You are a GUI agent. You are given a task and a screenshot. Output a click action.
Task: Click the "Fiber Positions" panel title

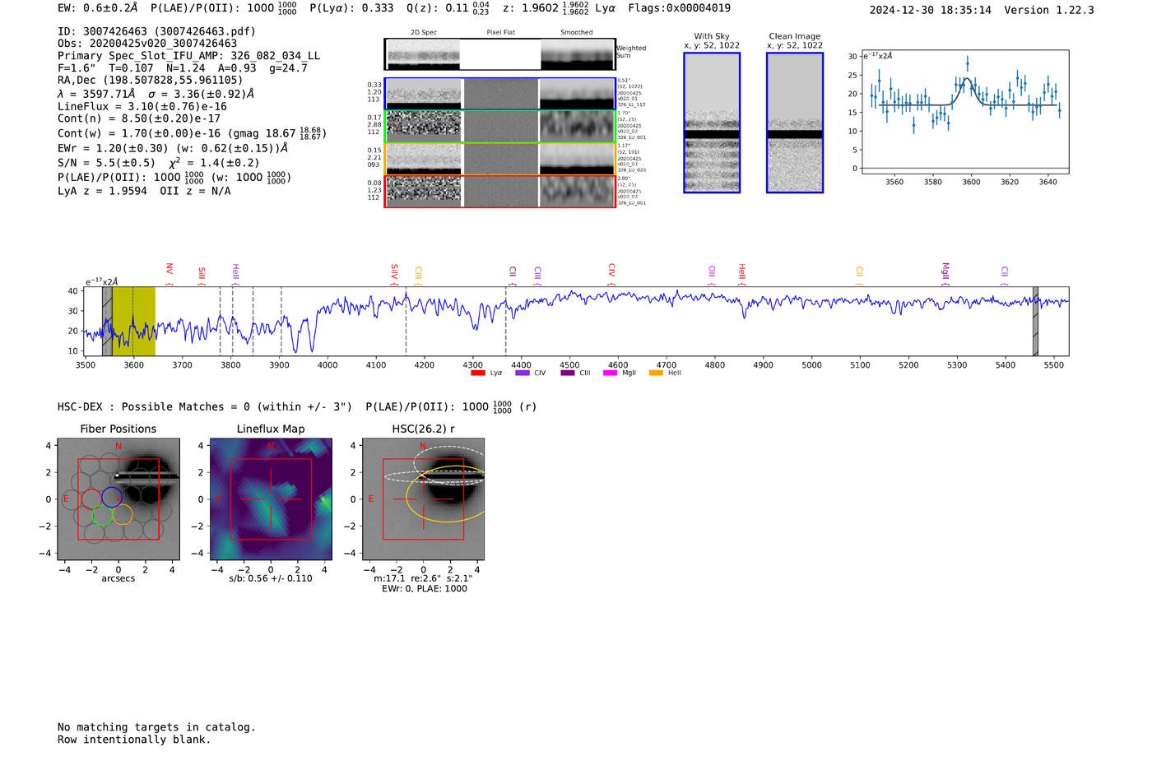point(118,429)
